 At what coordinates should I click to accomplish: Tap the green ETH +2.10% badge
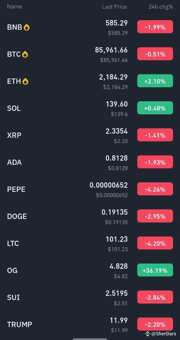click(x=155, y=81)
